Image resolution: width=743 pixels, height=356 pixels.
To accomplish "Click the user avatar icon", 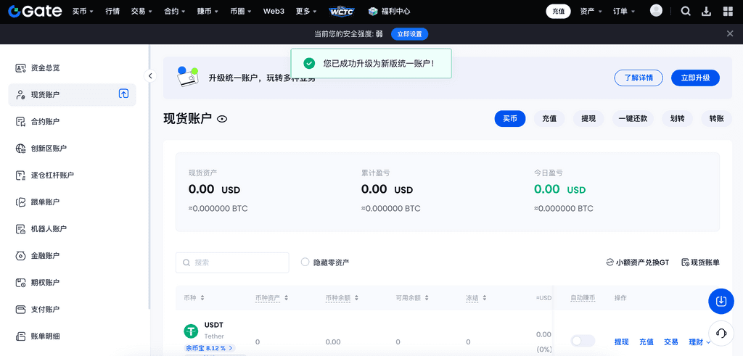I will (656, 11).
